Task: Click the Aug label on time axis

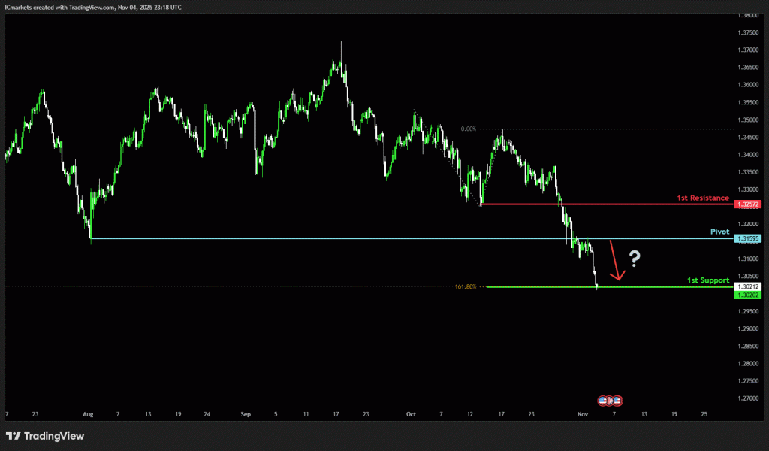Action: tap(88, 414)
